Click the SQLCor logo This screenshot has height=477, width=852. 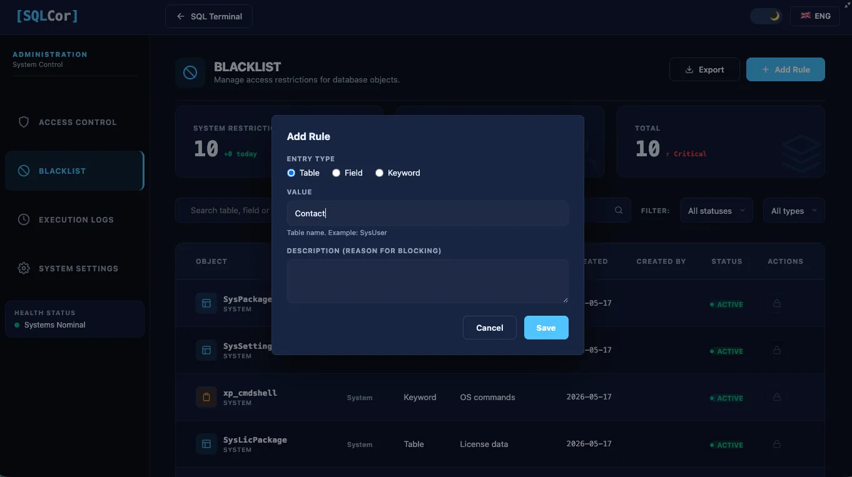(47, 16)
